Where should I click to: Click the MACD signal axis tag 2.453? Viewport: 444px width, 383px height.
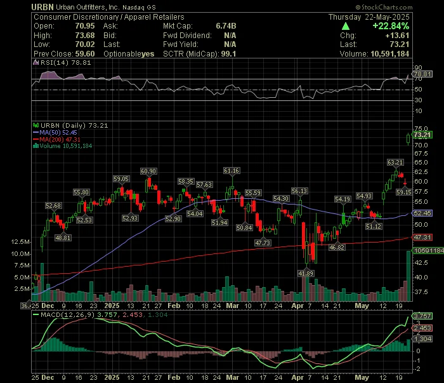tap(422, 328)
